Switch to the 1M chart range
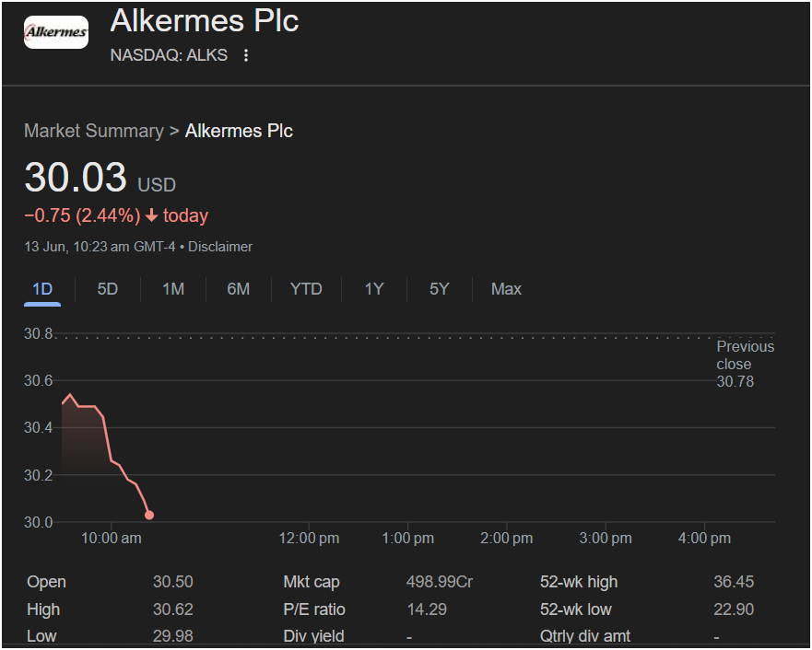This screenshot has width=812, height=650. pyautogui.click(x=173, y=289)
